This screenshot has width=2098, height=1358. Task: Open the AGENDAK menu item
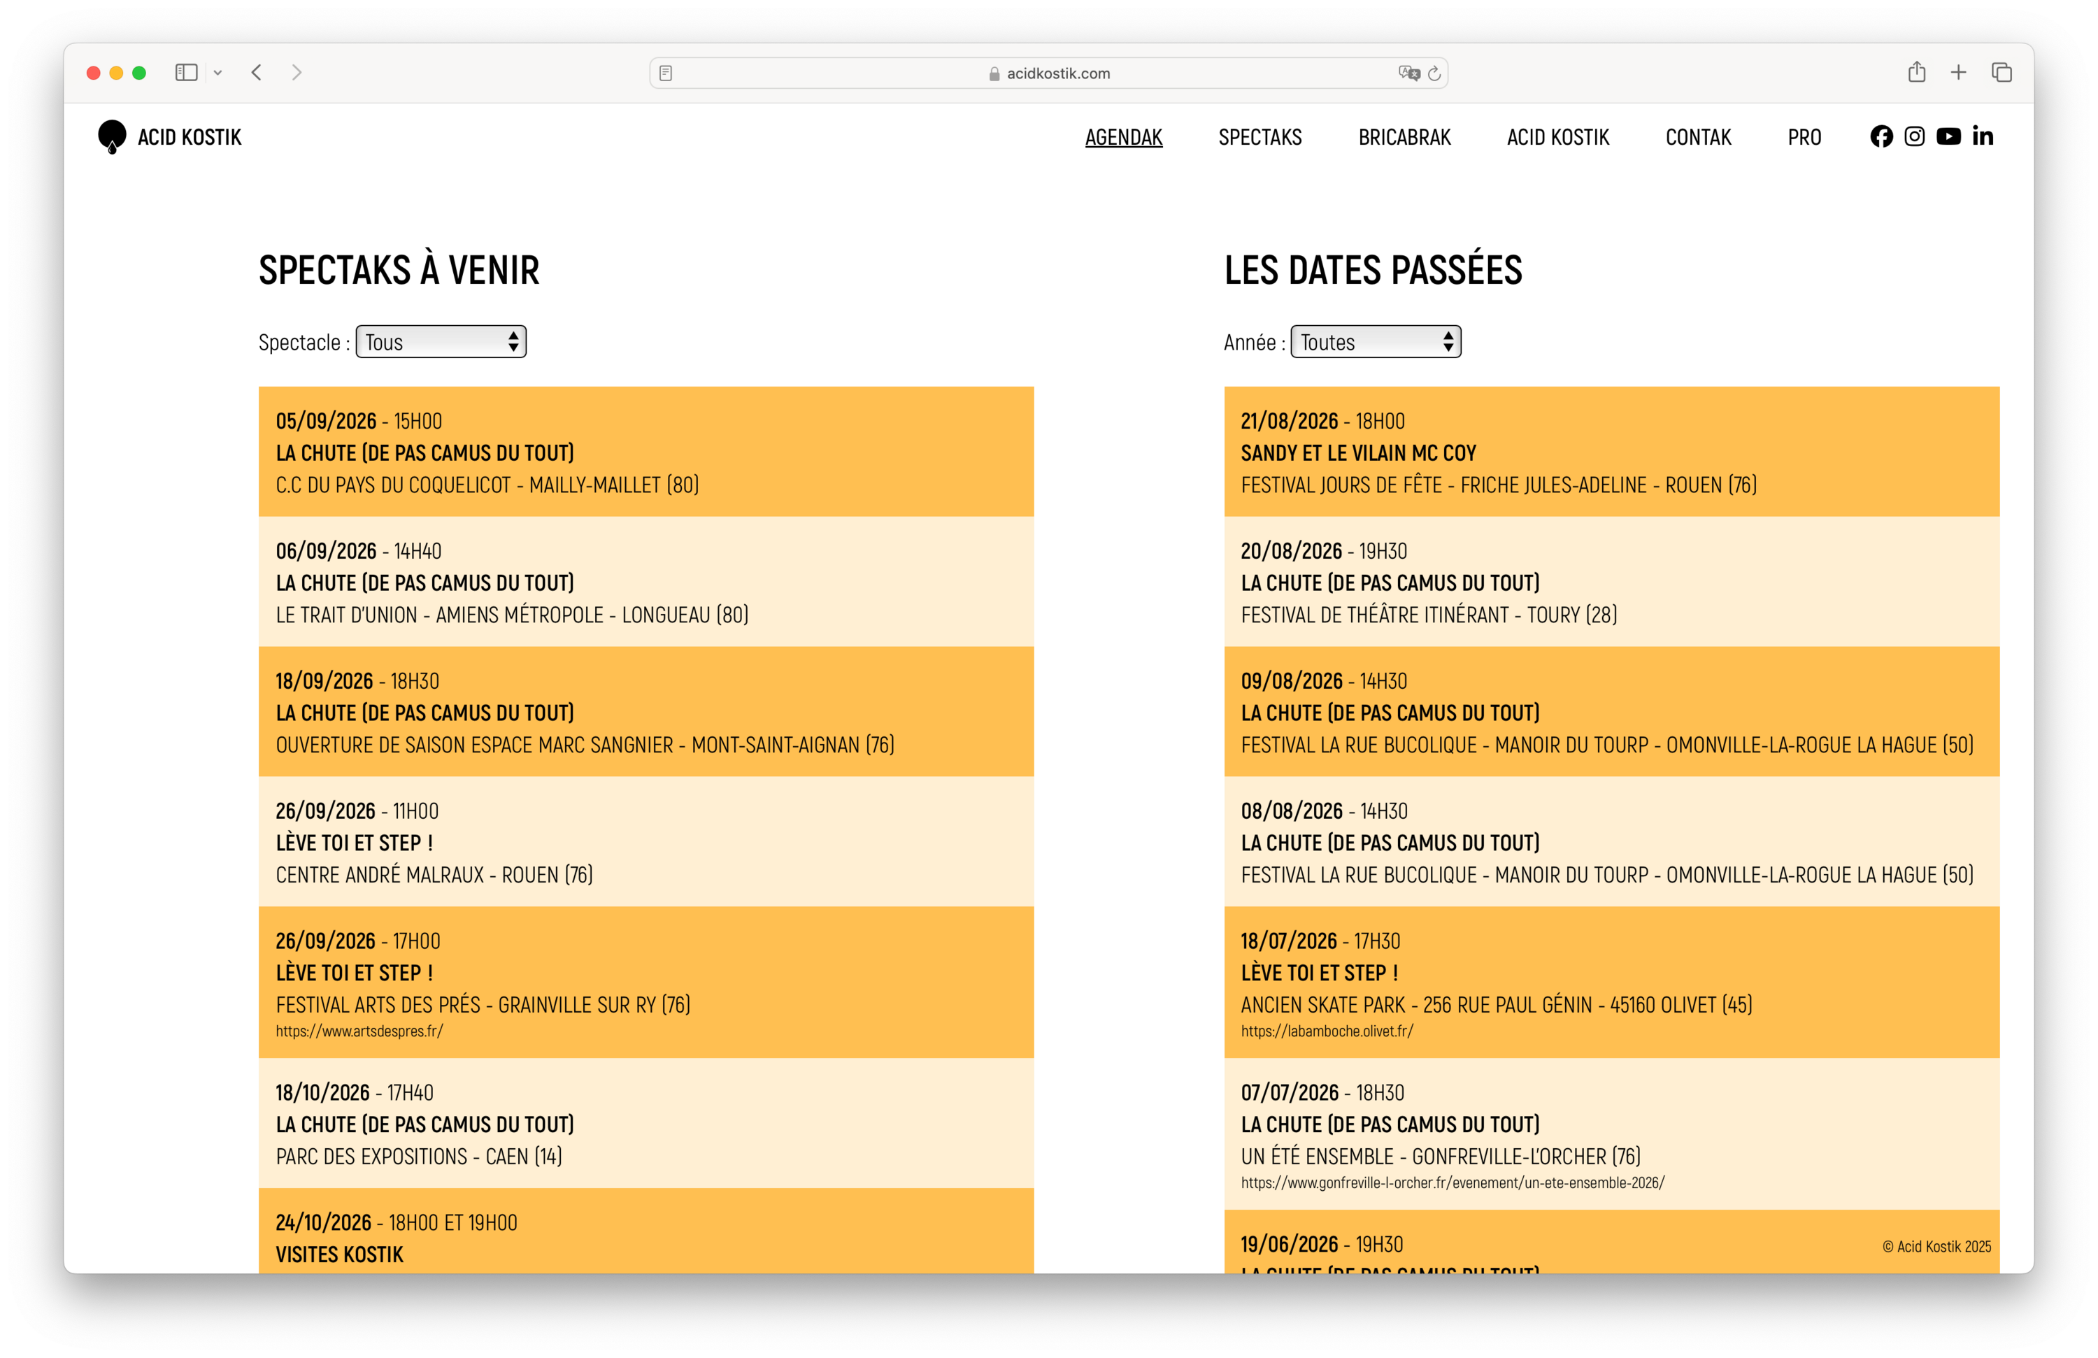(1124, 138)
